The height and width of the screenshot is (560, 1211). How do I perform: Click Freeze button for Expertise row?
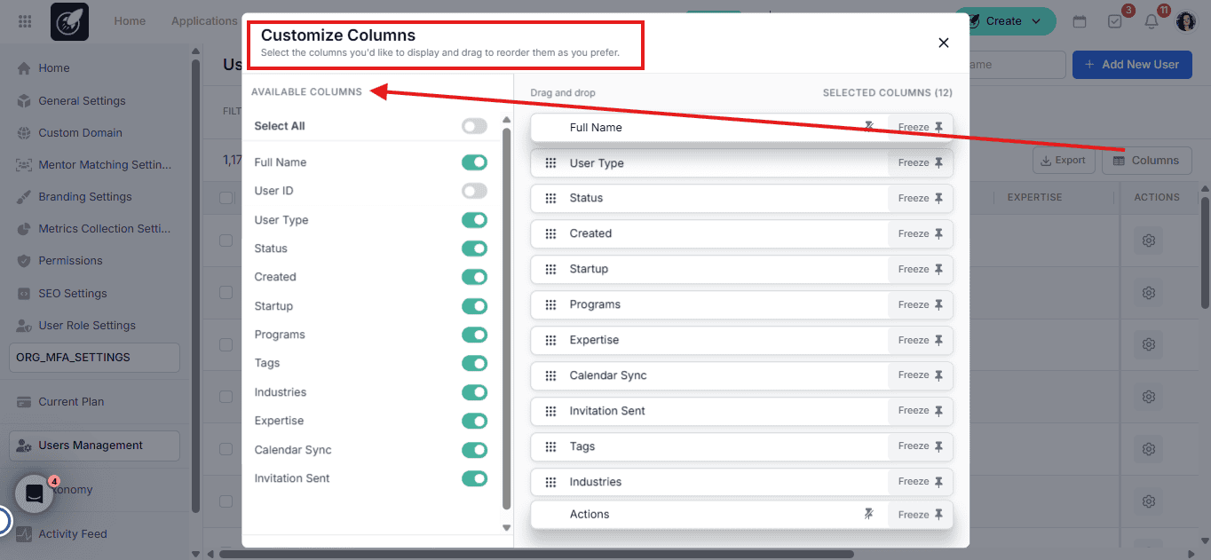click(921, 341)
